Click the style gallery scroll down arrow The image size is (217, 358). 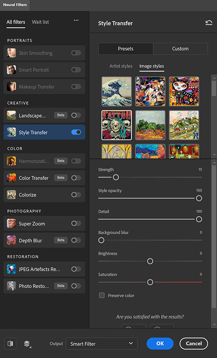click(x=214, y=155)
